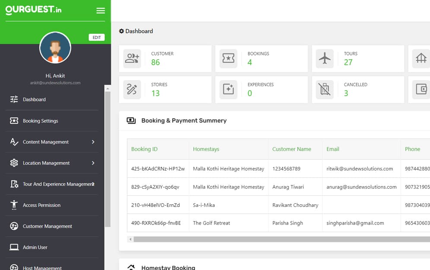Click the Booking ID column header
Image resolution: width=430 pixels, height=270 pixels.
[144, 149]
